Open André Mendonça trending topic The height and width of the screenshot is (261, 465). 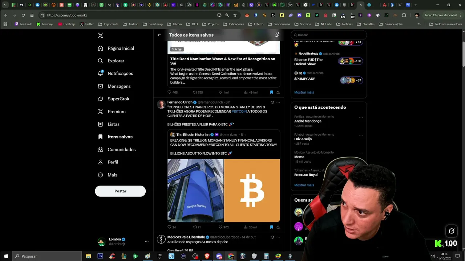click(308, 121)
